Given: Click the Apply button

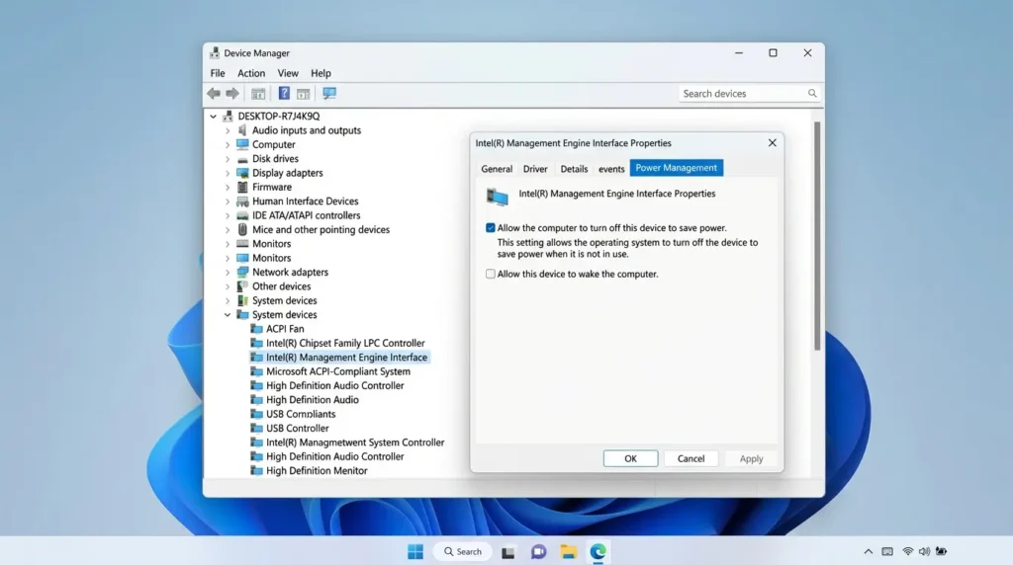Looking at the screenshot, I should coord(752,458).
